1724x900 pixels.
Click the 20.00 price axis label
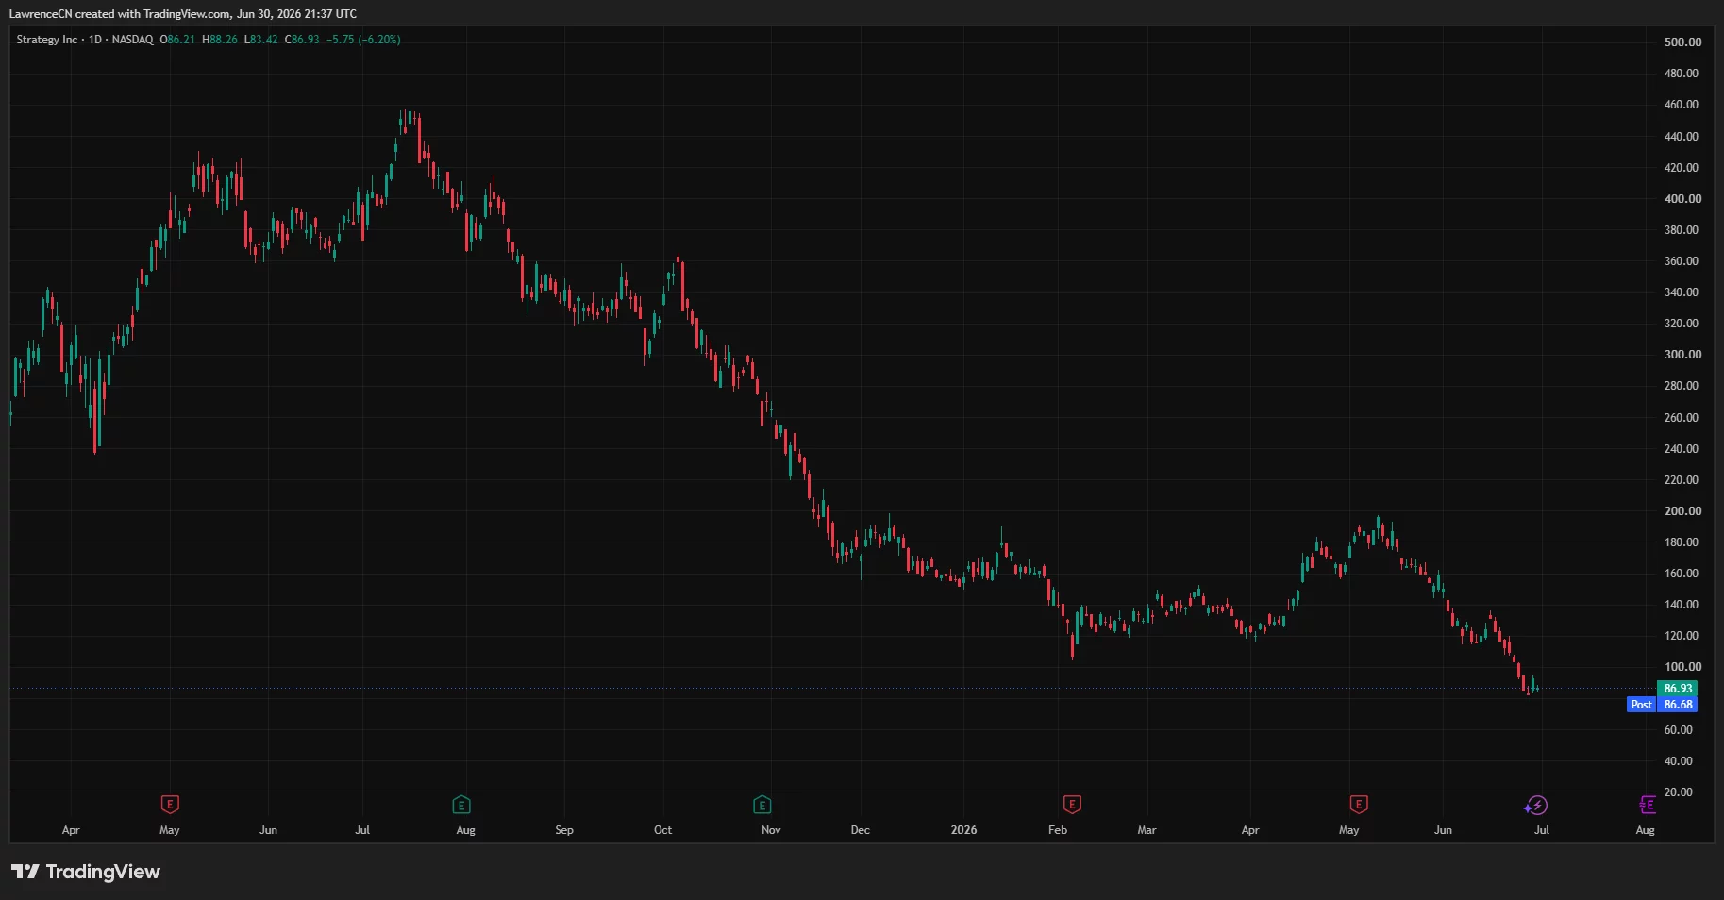click(x=1678, y=792)
